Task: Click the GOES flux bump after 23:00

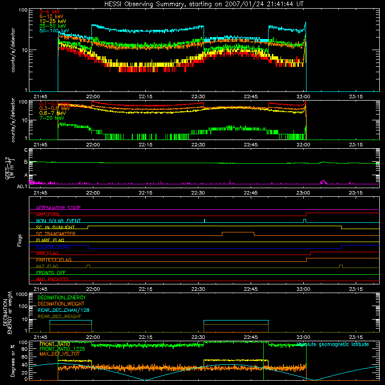Action: pyautogui.click(x=323, y=162)
